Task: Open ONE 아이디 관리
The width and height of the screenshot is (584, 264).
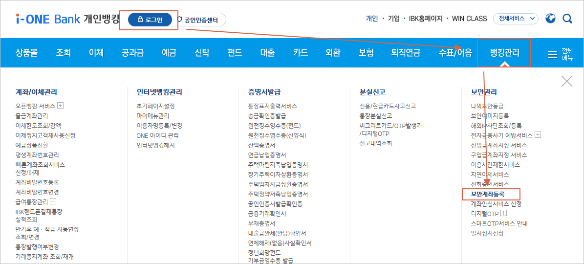Action: click(x=157, y=135)
